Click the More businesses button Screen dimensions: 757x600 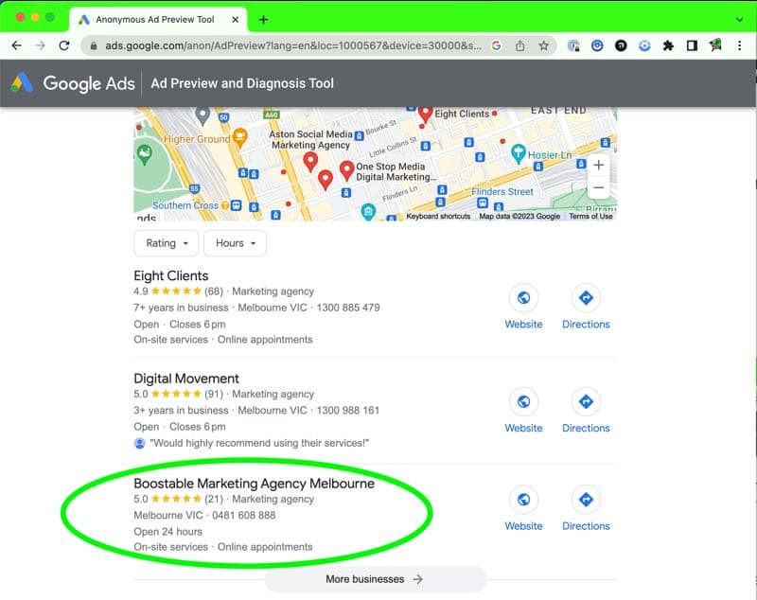click(375, 579)
